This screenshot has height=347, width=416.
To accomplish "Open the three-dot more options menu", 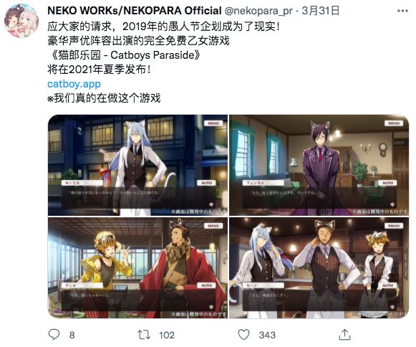I will coord(402,11).
